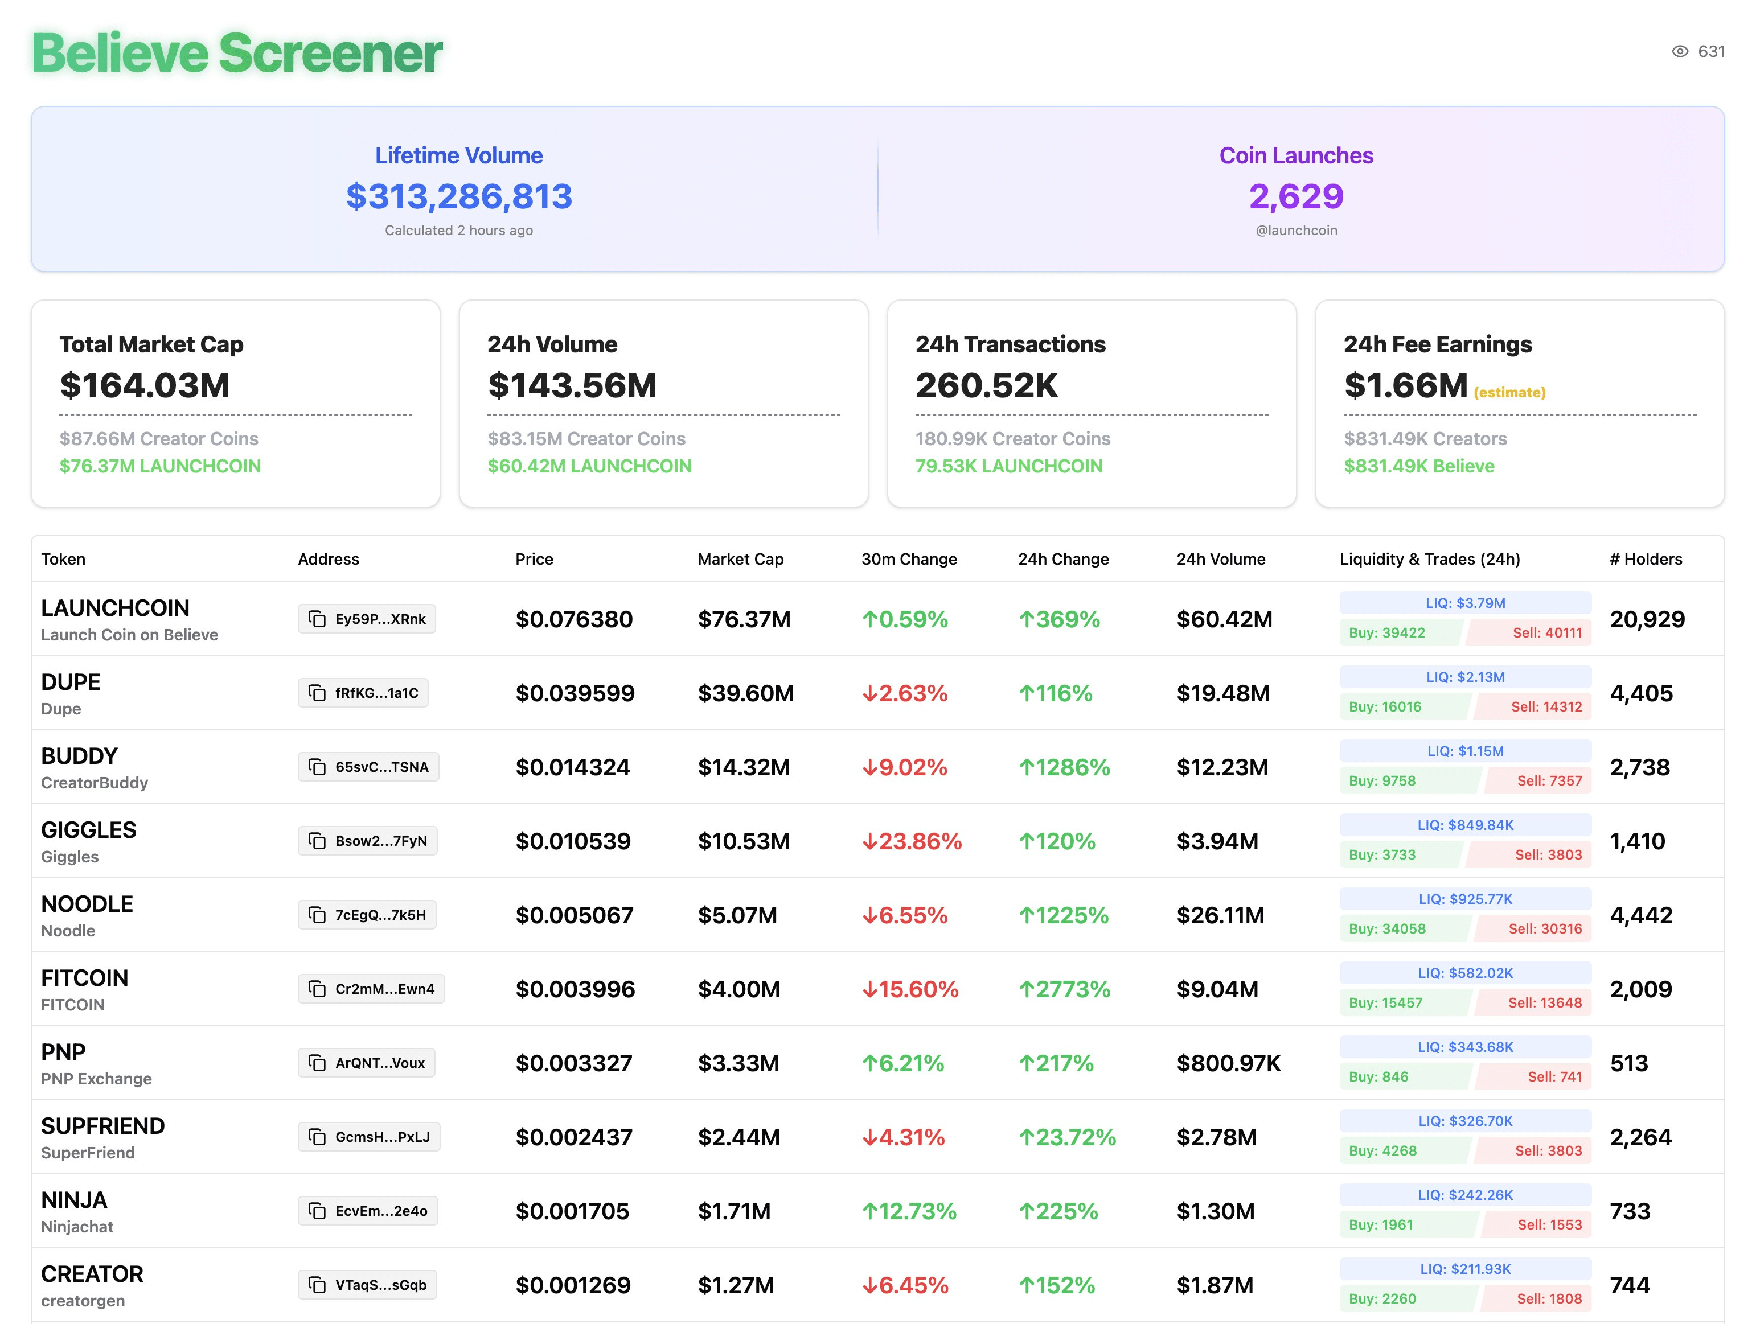Screen dimensions: 1756x1324
Task: Sort table by 24h Volume header
Action: pos(1220,559)
